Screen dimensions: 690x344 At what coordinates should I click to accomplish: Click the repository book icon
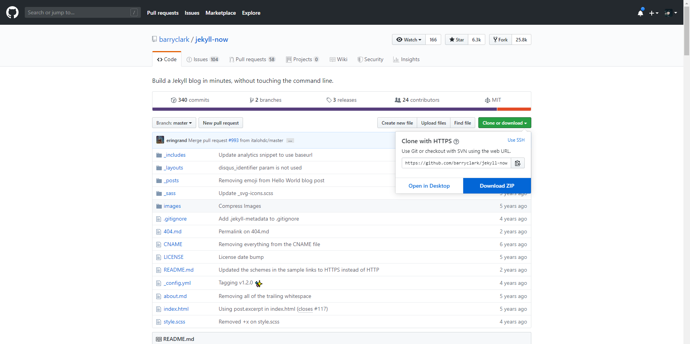pyautogui.click(x=154, y=39)
